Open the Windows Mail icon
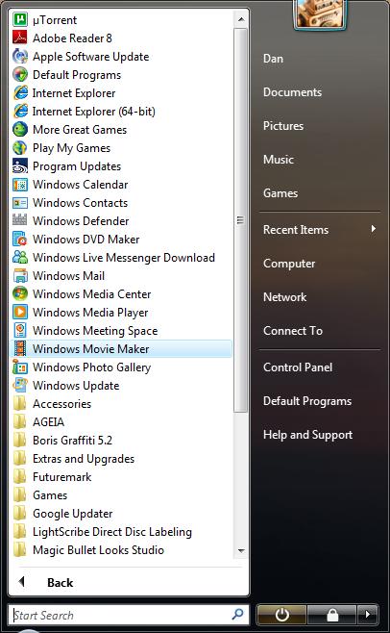The height and width of the screenshot is (633, 390). tap(20, 276)
